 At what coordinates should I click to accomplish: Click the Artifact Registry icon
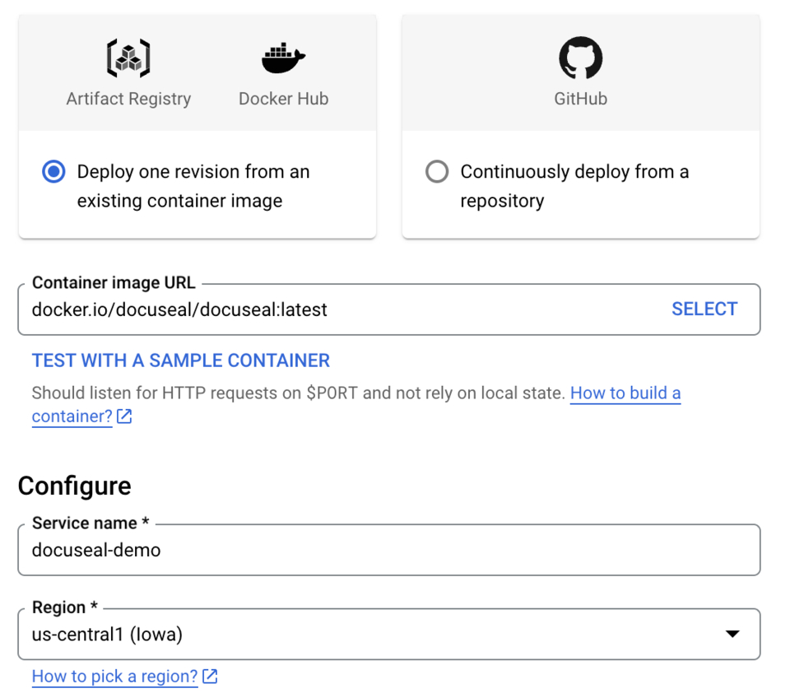click(x=128, y=58)
